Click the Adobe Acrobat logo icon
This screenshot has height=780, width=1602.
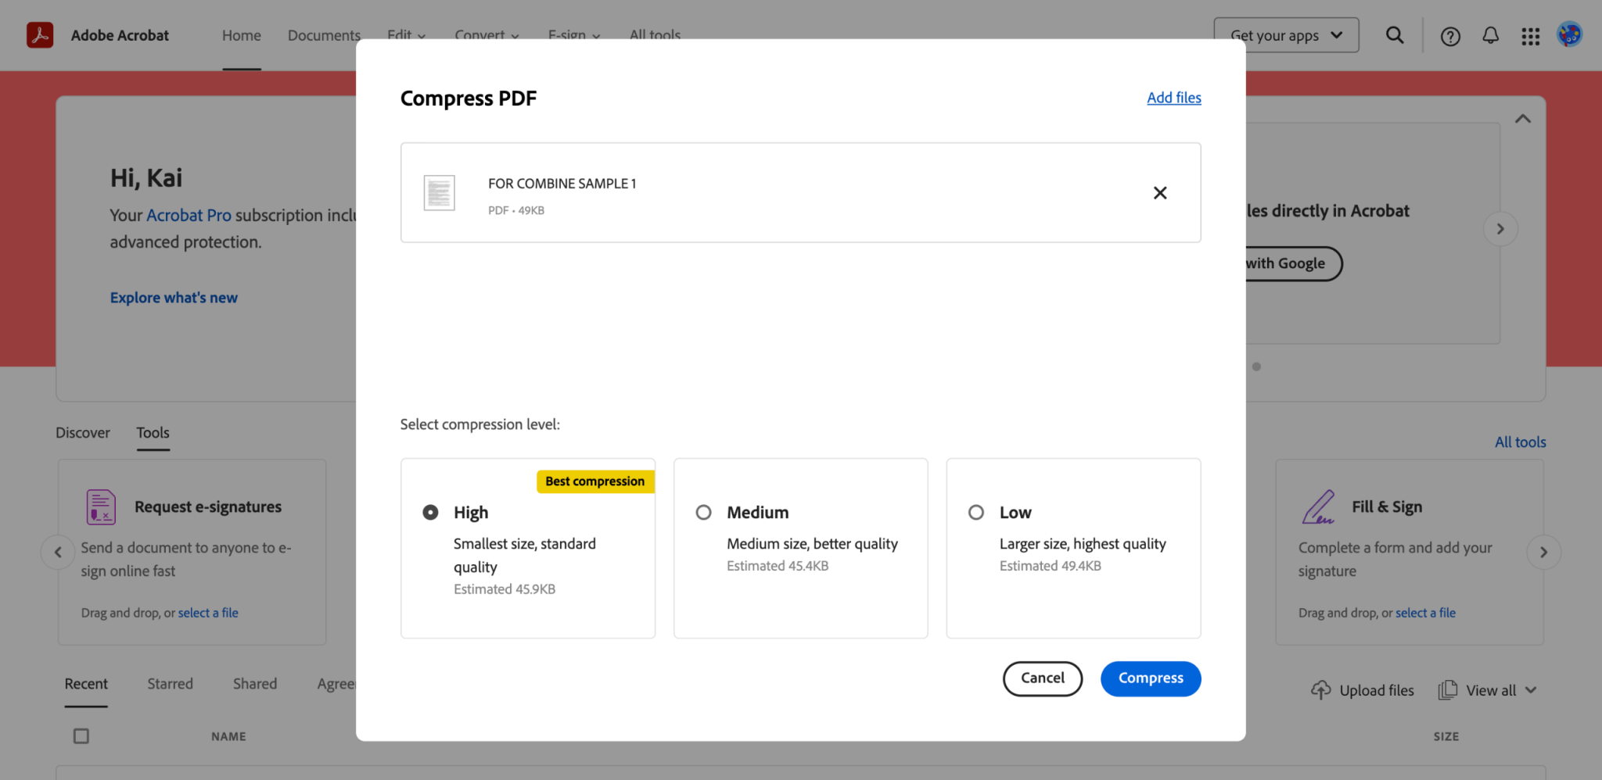click(x=40, y=35)
